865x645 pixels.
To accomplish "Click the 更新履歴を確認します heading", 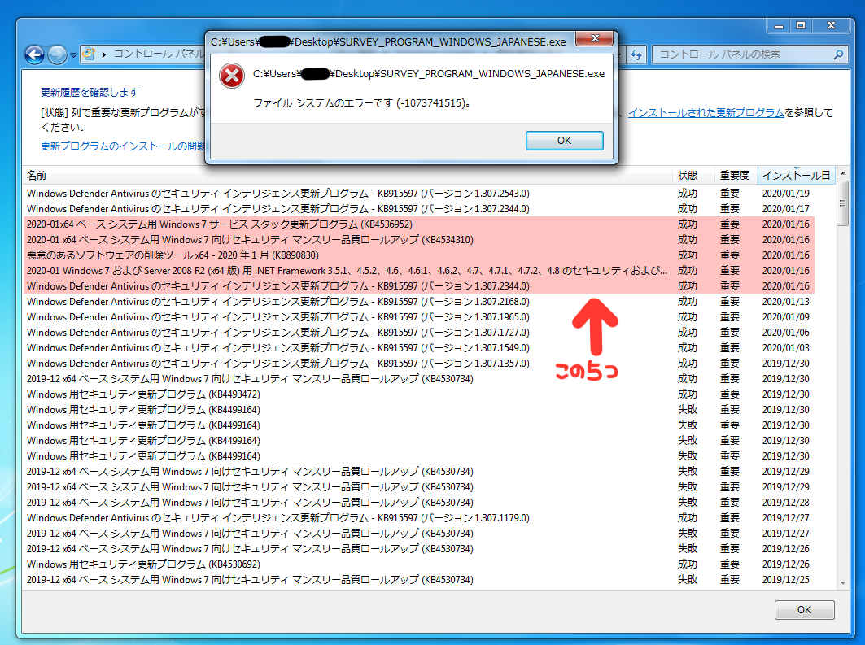I will 90,92.
